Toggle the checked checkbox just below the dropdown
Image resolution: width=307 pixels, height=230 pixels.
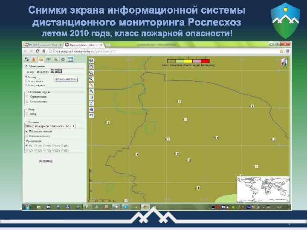click(27, 132)
